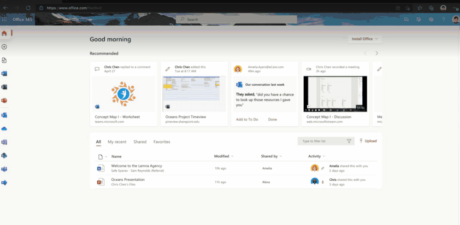
Task: Open Oceans Project Timeview spreadsheet thumbnail
Action: point(194,94)
